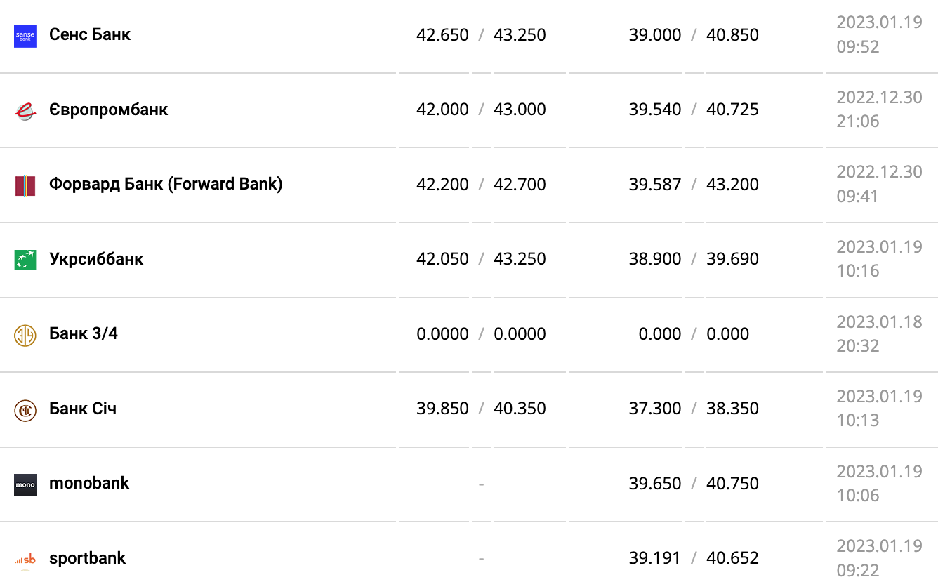Click the Банк Січ round logo

[25, 410]
